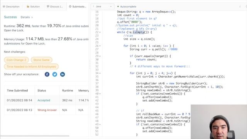247x139 pixels.
Task: Collapse the code fold at line 22
Action: [100, 32]
